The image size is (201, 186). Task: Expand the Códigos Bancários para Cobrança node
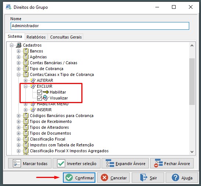(18, 116)
